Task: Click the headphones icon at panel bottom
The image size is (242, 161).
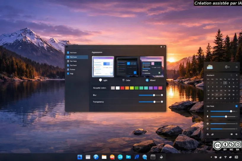Action: [208, 134]
